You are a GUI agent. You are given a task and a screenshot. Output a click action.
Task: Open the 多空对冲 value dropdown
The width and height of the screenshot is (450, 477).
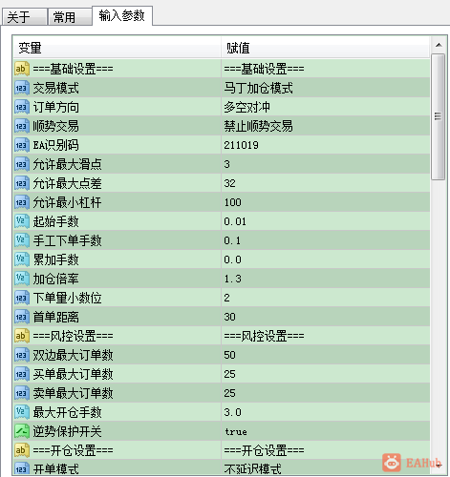[326, 107]
